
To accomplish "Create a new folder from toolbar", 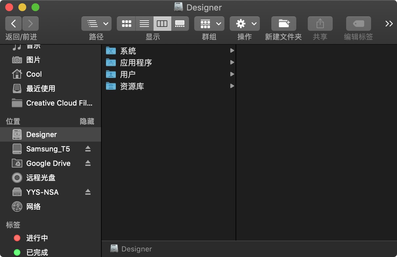I will (x=283, y=24).
